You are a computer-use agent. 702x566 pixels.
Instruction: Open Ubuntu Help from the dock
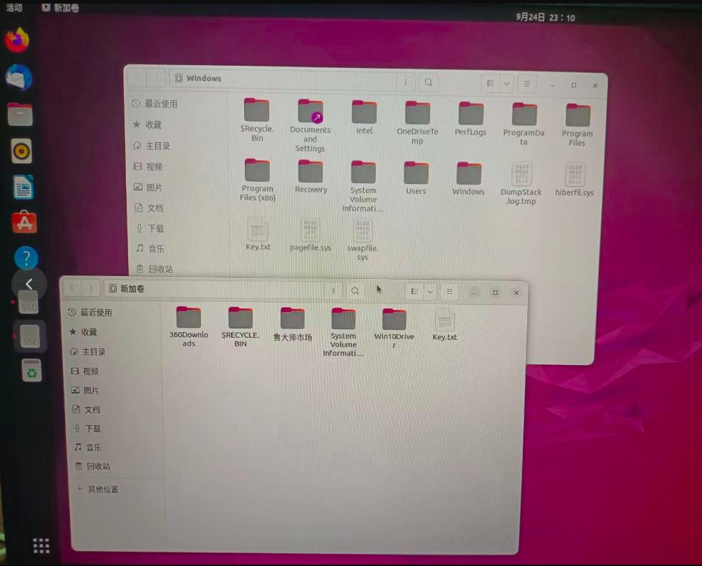(x=19, y=258)
